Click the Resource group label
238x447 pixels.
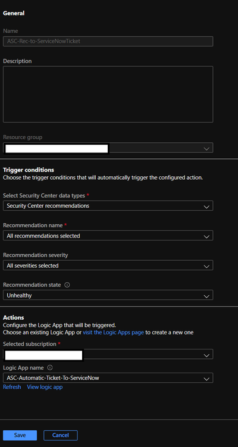(23, 137)
